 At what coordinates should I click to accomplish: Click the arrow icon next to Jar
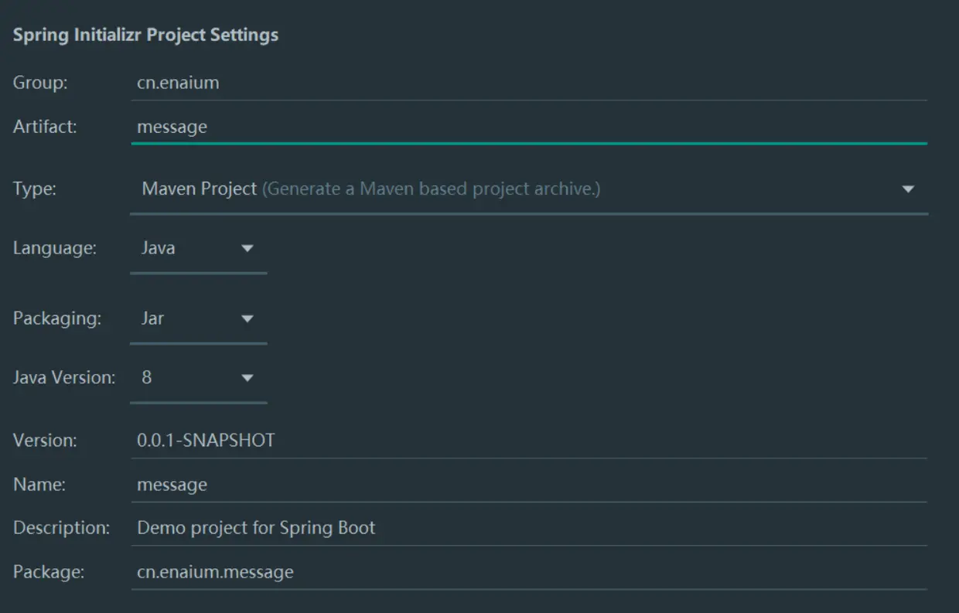[x=247, y=318]
